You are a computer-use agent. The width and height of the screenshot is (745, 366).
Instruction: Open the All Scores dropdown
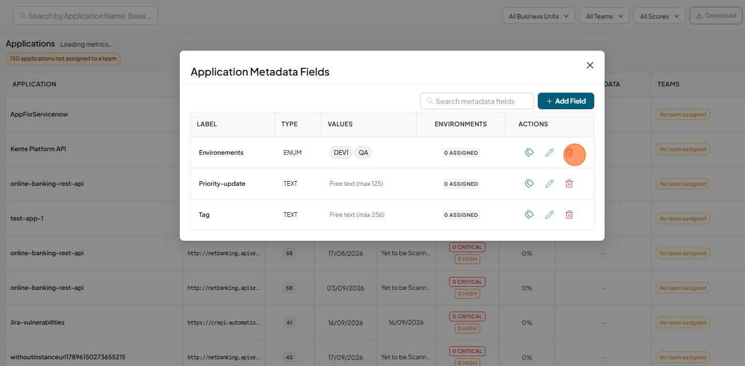pyautogui.click(x=660, y=16)
